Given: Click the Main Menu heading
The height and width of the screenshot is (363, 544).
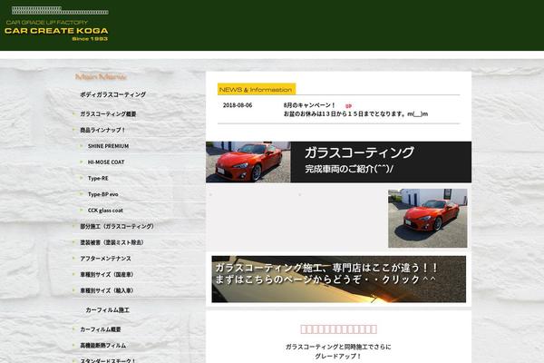Looking at the screenshot, I should click(101, 77).
